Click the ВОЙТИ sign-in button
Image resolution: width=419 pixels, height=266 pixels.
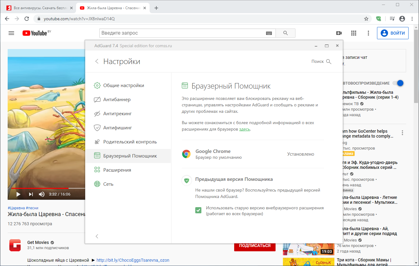[393, 33]
